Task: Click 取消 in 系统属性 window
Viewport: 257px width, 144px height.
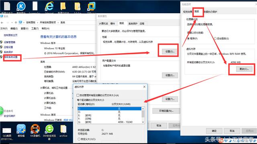Action: point(159,126)
